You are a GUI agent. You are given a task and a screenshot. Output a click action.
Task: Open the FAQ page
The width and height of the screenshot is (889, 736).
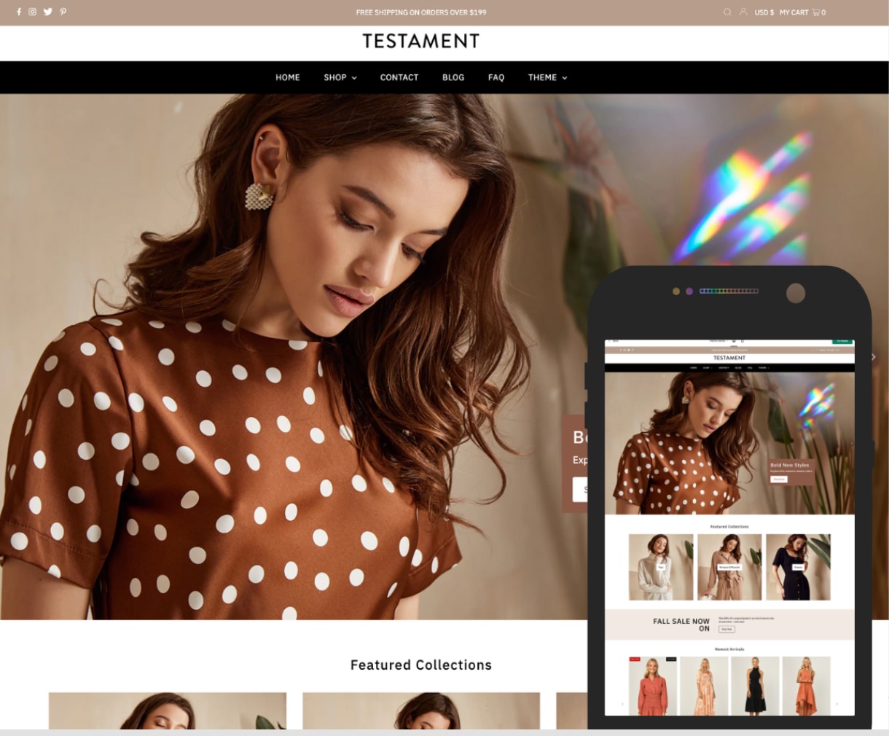[x=496, y=77]
